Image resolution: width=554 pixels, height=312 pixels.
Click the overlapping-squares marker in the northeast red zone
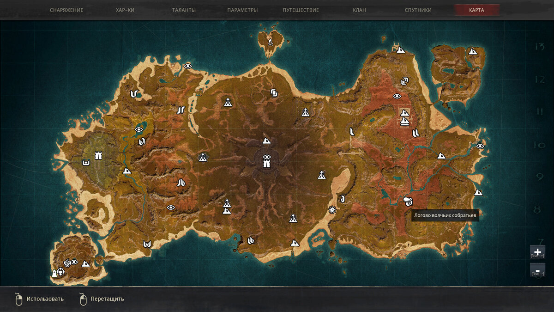click(405, 81)
